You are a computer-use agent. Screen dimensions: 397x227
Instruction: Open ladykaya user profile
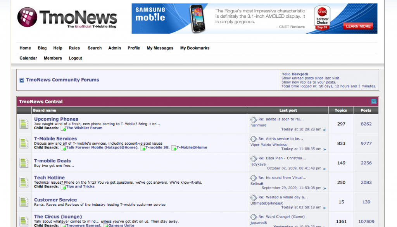258,164
